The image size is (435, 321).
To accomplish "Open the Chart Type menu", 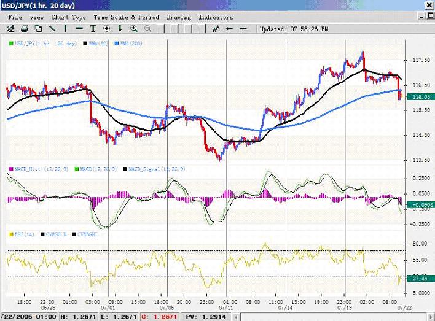I will pos(69,17).
